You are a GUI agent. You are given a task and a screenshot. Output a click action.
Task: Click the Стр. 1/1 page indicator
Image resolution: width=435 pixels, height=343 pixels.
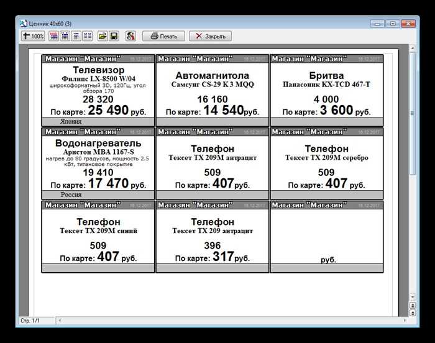coord(30,321)
